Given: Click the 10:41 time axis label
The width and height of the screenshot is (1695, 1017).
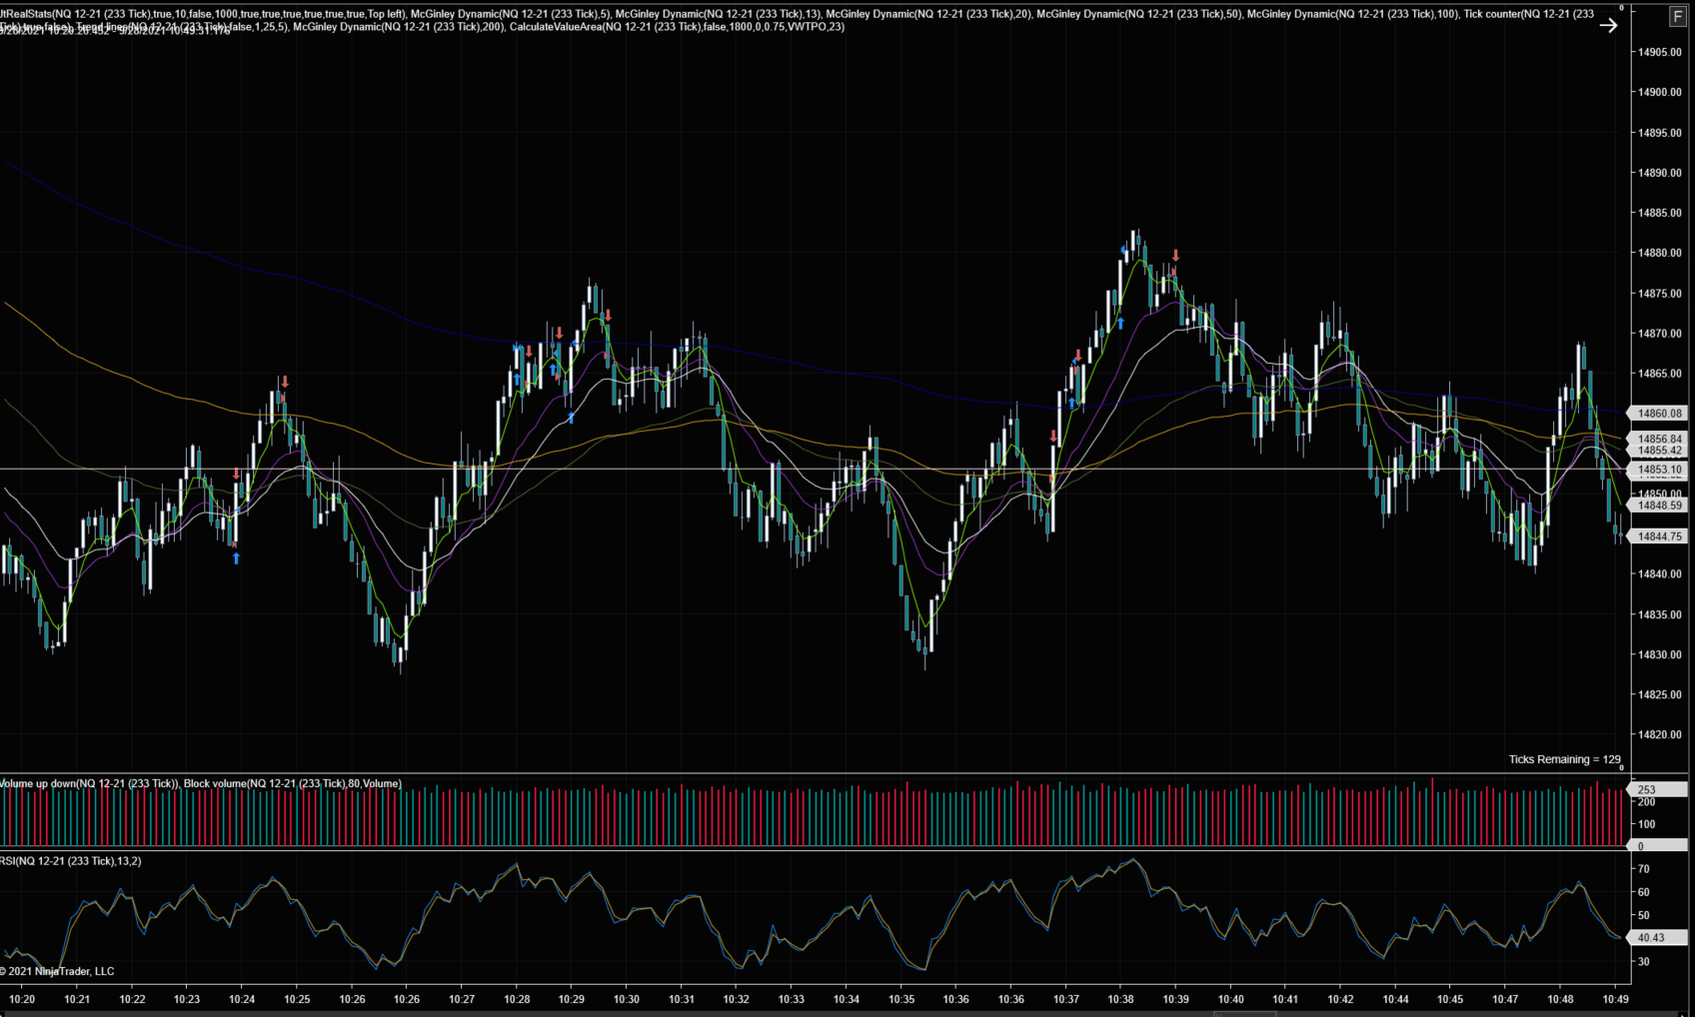Looking at the screenshot, I should (1285, 999).
